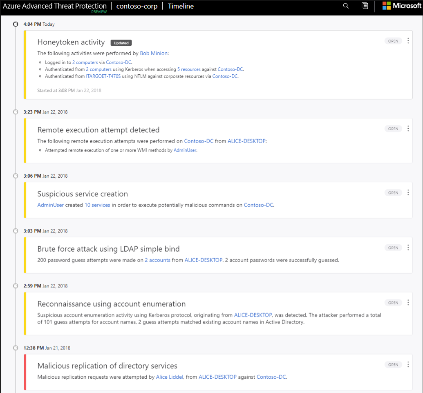Open the reports list icon in header

[x=365, y=6]
